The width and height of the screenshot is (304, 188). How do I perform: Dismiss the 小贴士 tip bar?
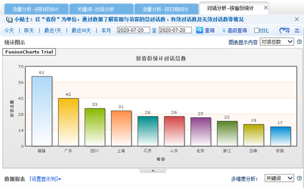pyautogui.click(x=297, y=19)
